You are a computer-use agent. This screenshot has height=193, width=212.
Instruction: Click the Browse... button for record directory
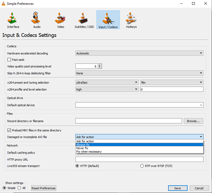(193, 121)
